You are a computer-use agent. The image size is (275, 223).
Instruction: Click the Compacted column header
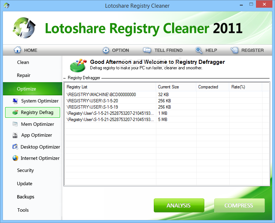(x=212, y=87)
